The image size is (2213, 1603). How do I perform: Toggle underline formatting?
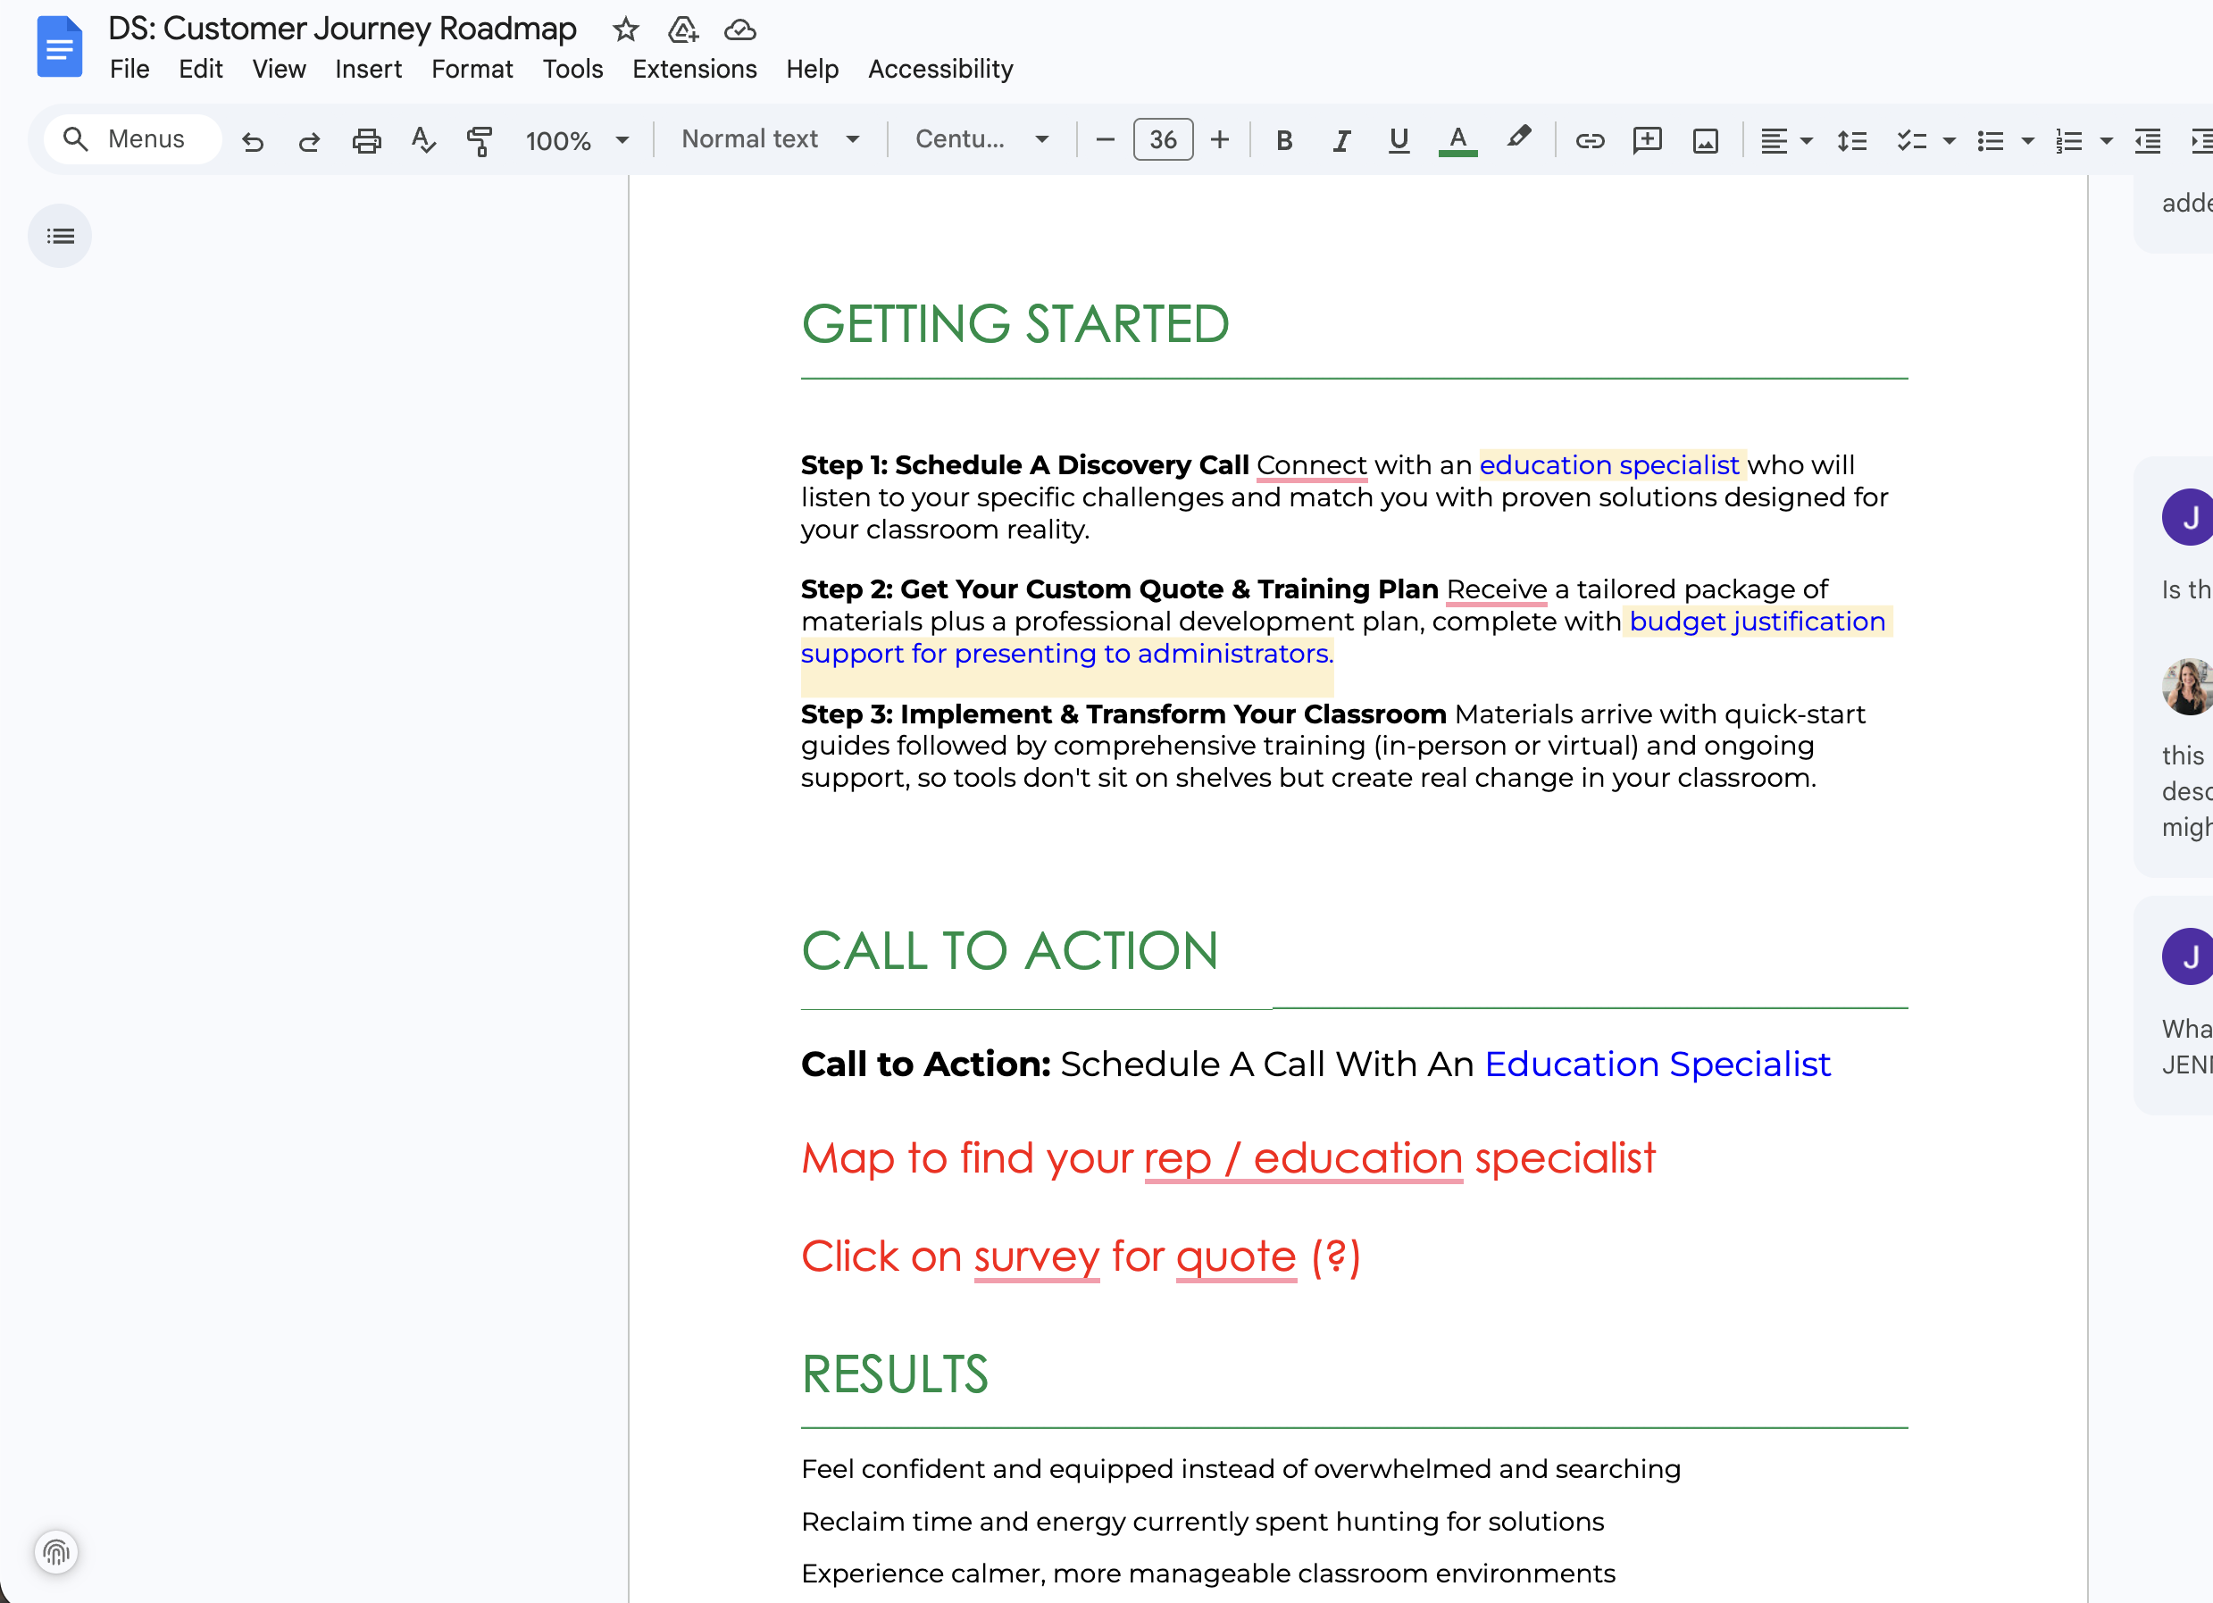pos(1399,140)
